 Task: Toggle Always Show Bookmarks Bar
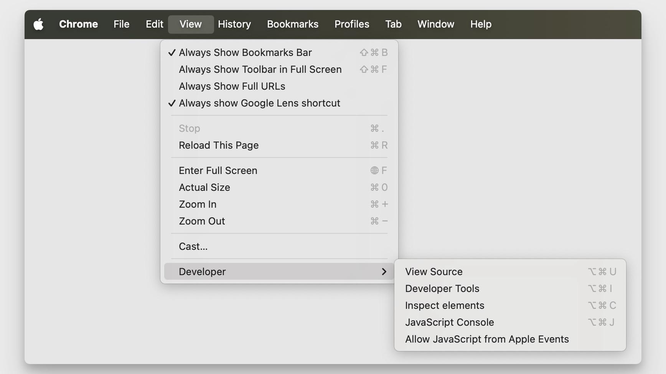click(279, 52)
